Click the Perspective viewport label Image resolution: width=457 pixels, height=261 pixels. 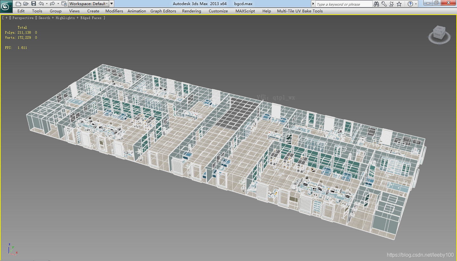(23, 18)
